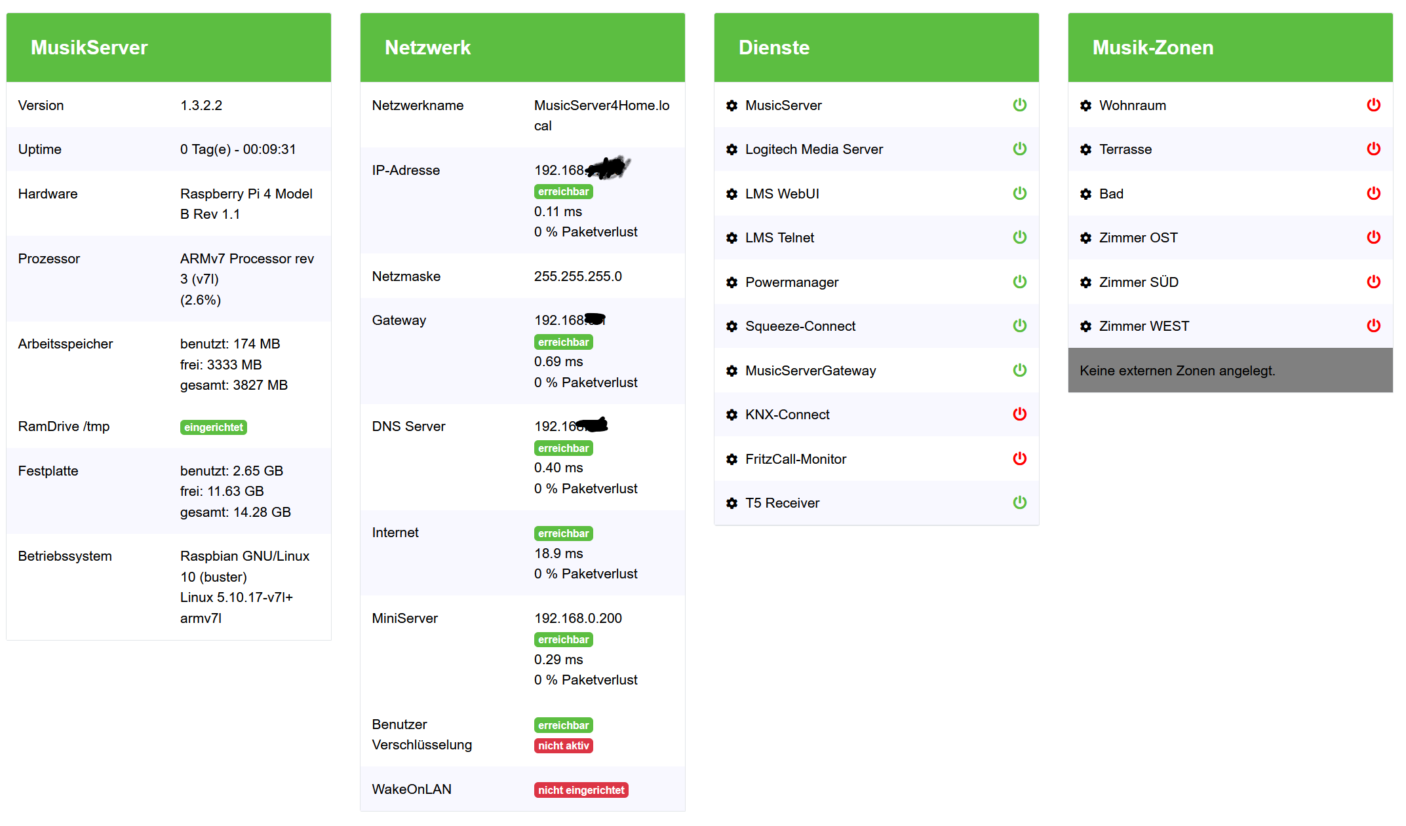Toggle the LMS WebUI power button
Viewport: 1406px width, 826px height.
(x=1019, y=193)
